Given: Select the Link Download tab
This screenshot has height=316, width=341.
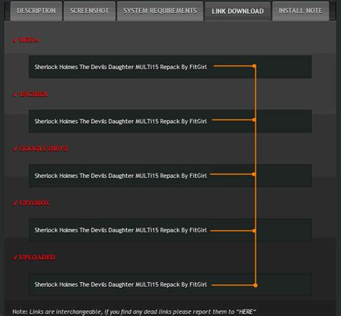Looking at the screenshot, I should (x=237, y=12).
